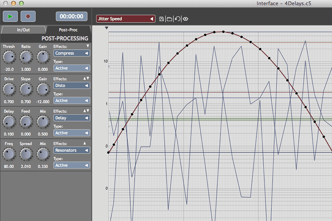Click the 2.010 spread value

[x=26, y=166]
